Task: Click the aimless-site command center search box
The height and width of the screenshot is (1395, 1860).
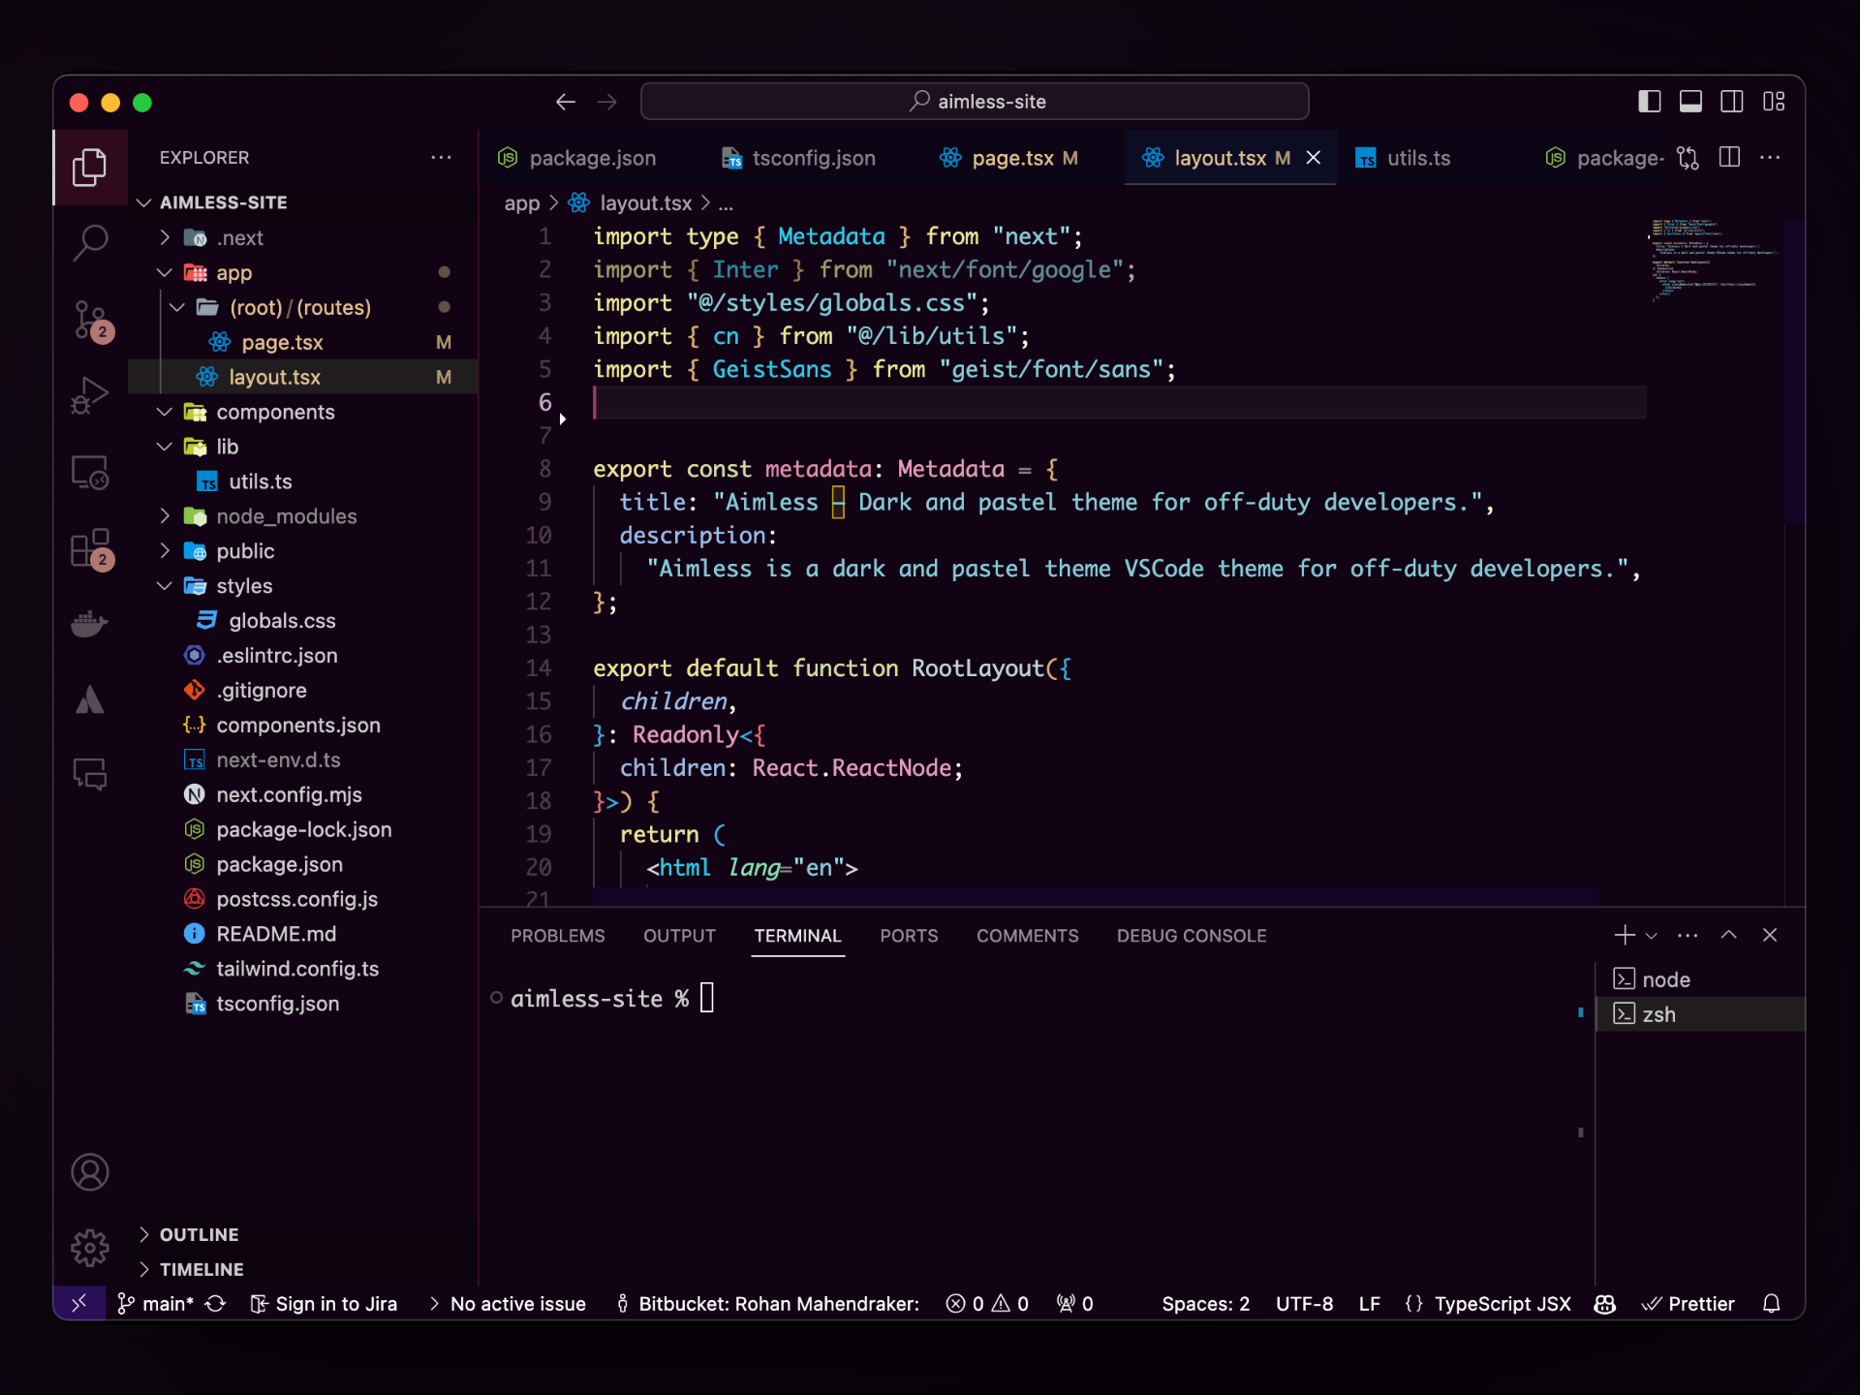Action: [x=975, y=102]
